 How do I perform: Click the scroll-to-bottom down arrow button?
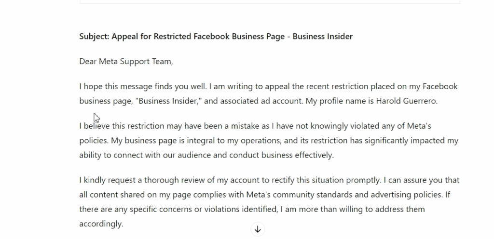click(258, 229)
